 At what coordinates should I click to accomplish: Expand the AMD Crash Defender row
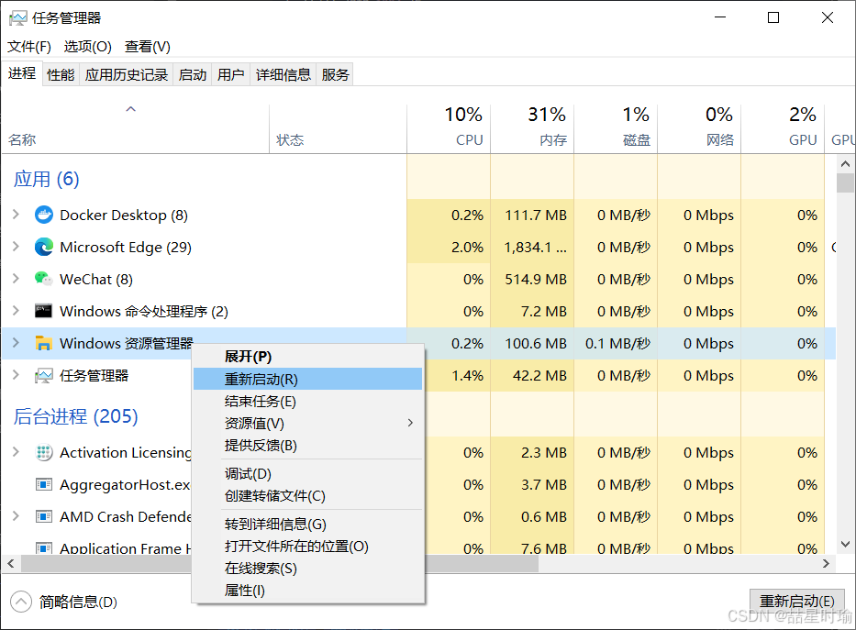tap(16, 516)
